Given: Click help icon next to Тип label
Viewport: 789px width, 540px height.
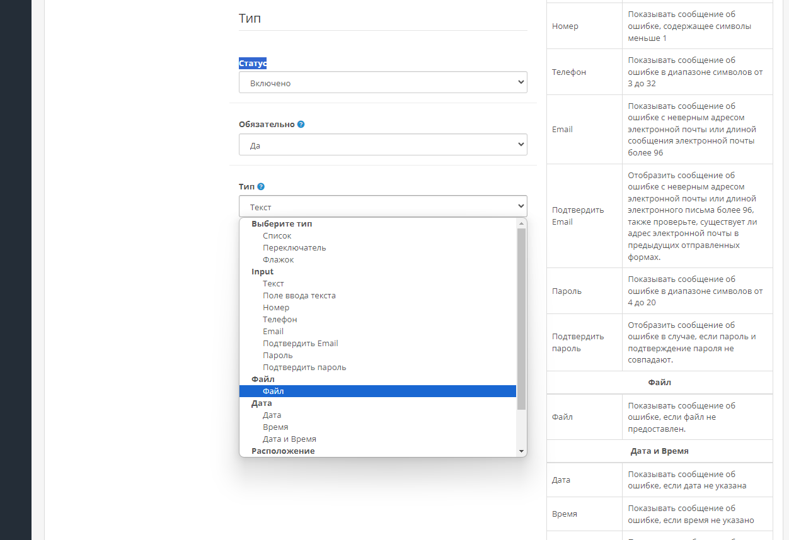Looking at the screenshot, I should click(261, 187).
